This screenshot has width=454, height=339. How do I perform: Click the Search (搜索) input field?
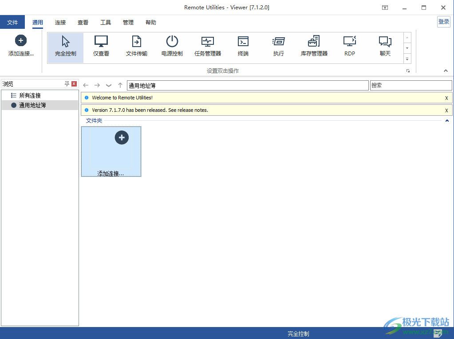pos(411,85)
